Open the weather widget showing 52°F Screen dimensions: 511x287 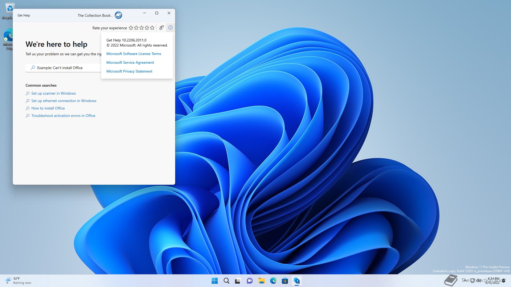[x=18, y=281]
